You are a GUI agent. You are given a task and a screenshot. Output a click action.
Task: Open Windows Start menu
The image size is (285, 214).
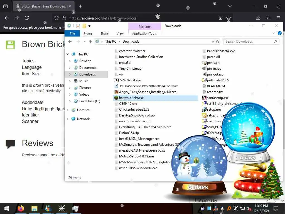pyautogui.click(x=7, y=208)
